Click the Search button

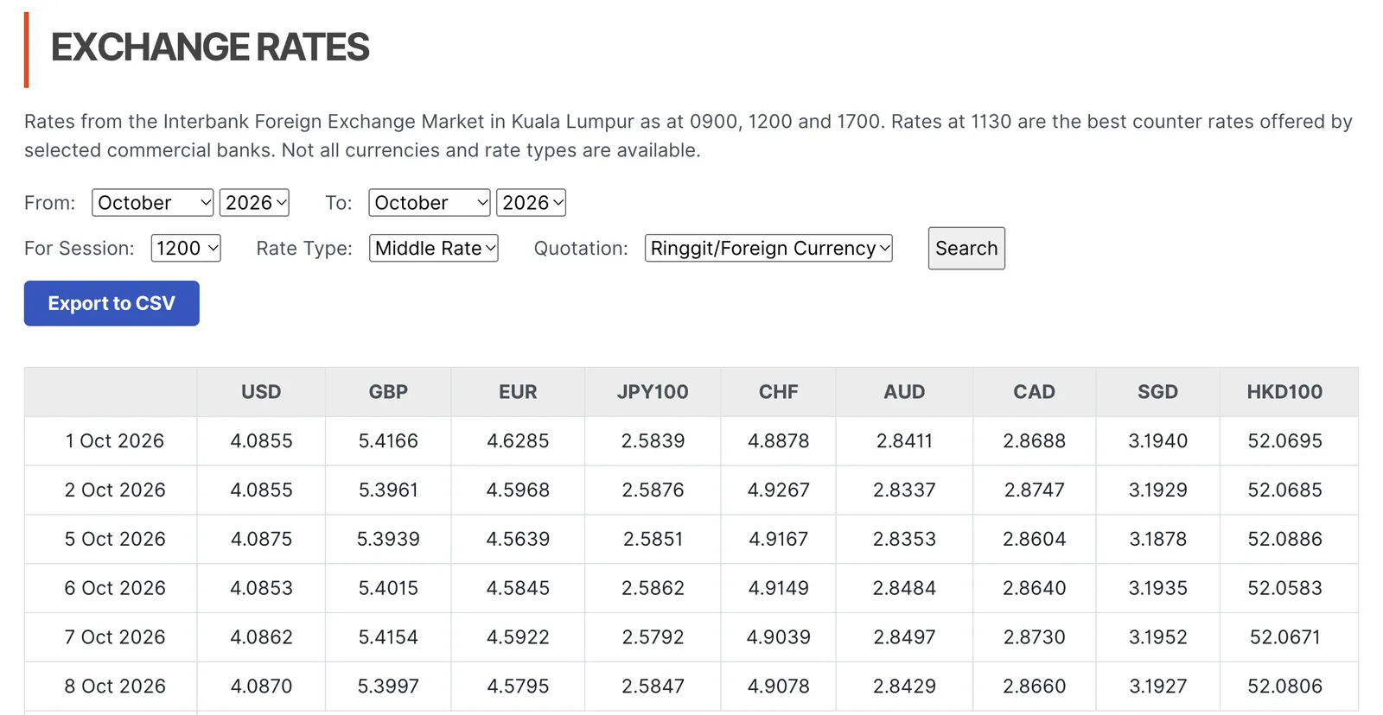[x=966, y=249]
